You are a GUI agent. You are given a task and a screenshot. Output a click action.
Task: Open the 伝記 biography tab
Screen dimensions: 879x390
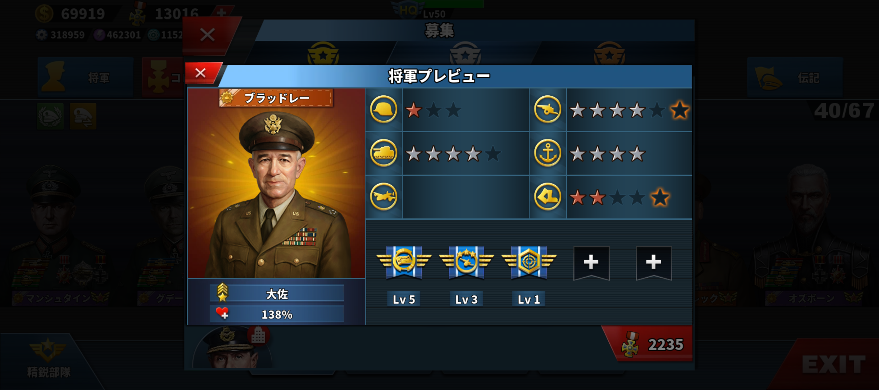(795, 77)
